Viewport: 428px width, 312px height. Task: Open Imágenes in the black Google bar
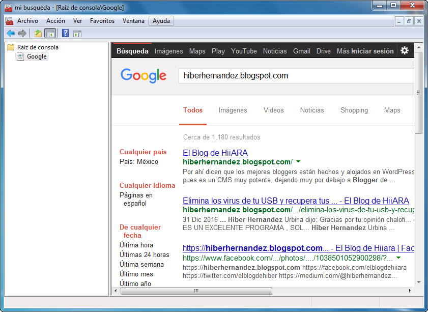pos(168,51)
